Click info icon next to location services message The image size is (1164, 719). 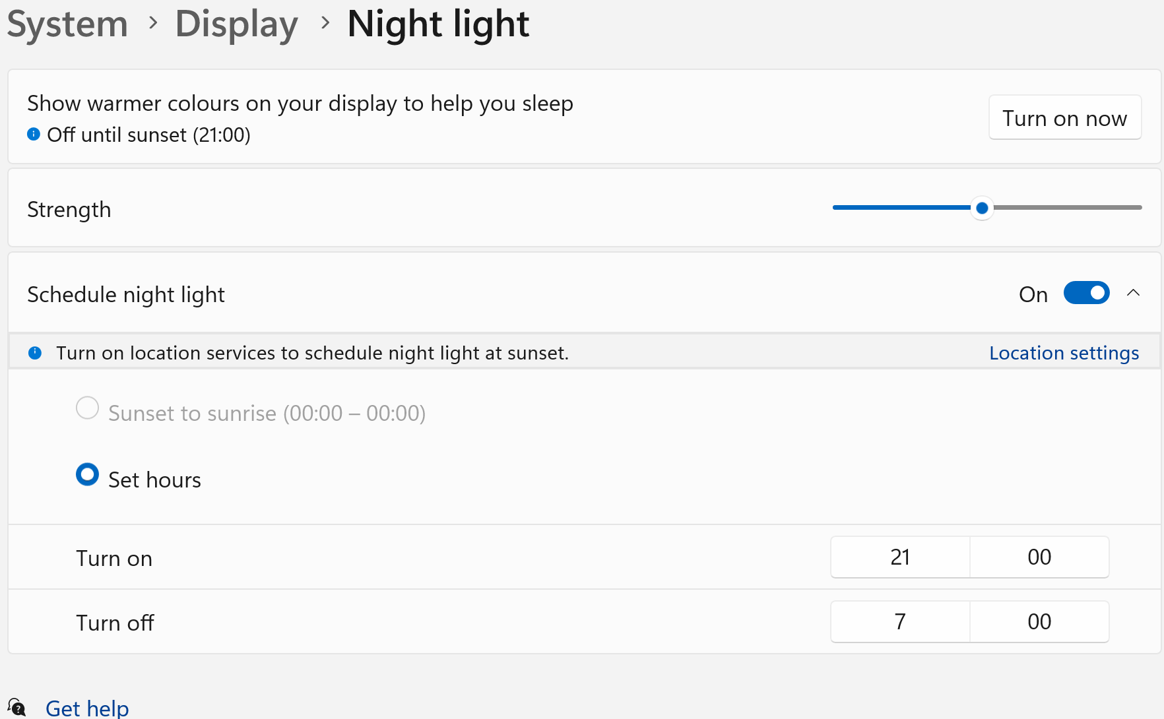(x=35, y=353)
